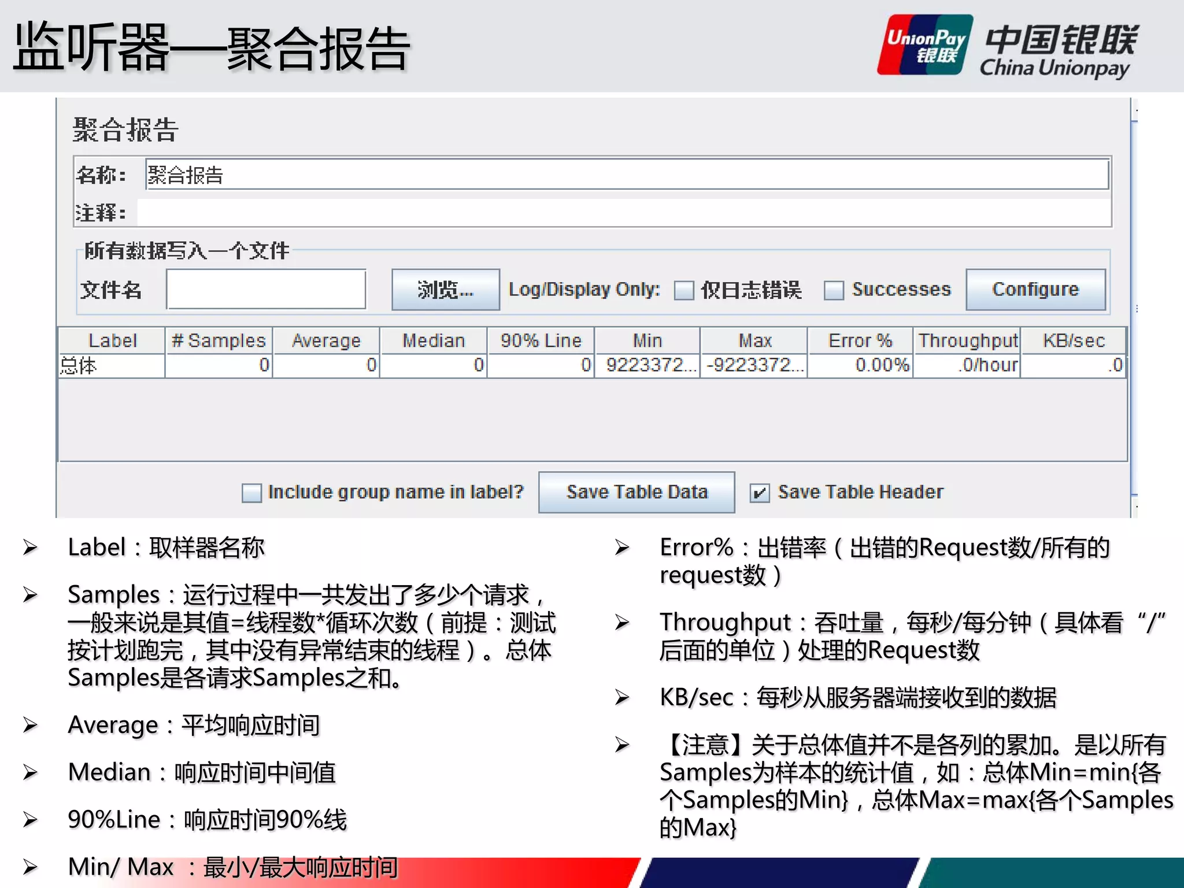Enable the 仅日志错误 checkbox
This screenshot has height=888, width=1184.
coord(684,290)
